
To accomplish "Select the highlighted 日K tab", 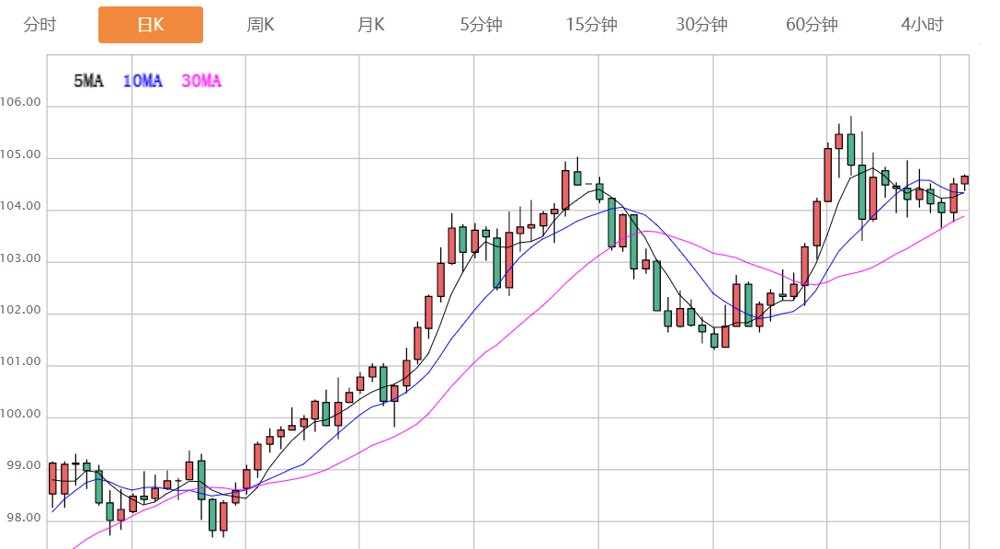I will 151,25.
